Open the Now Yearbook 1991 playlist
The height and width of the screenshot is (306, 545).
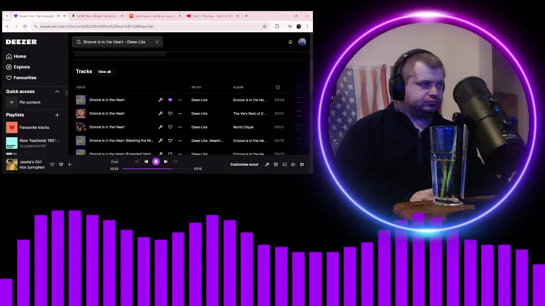click(x=32, y=143)
